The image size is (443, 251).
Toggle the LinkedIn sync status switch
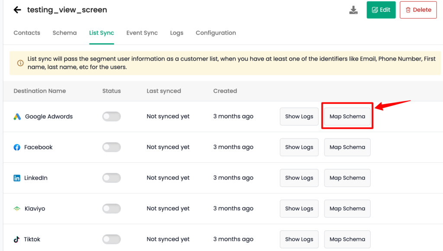click(x=112, y=178)
